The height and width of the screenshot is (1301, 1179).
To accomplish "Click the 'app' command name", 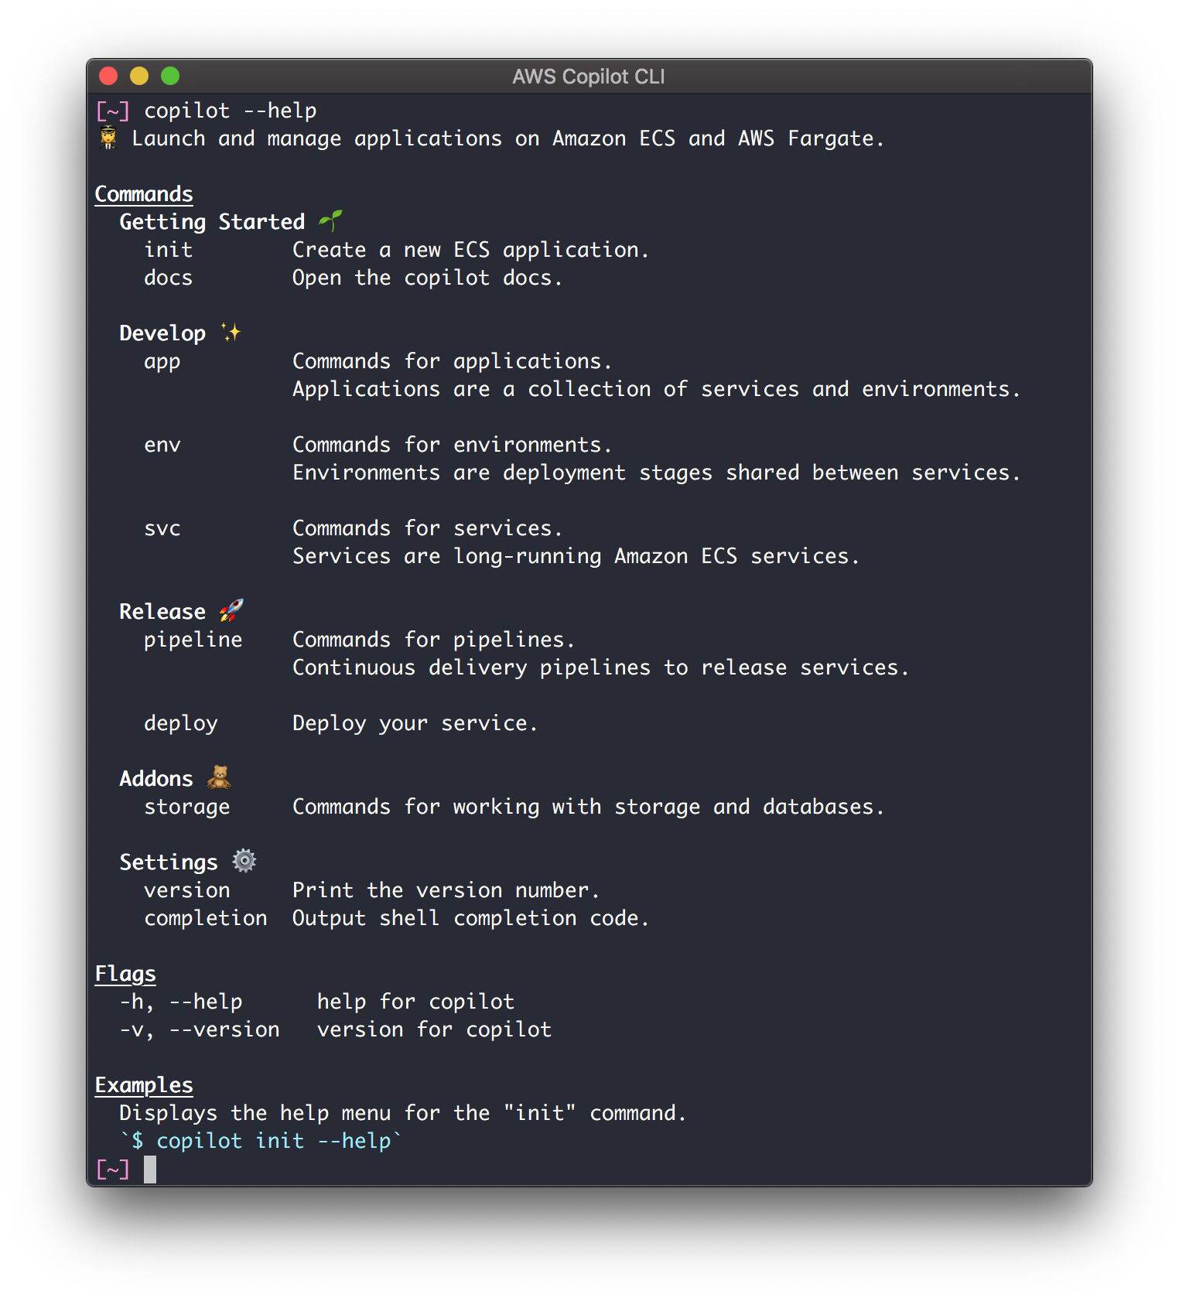I will pos(162,362).
